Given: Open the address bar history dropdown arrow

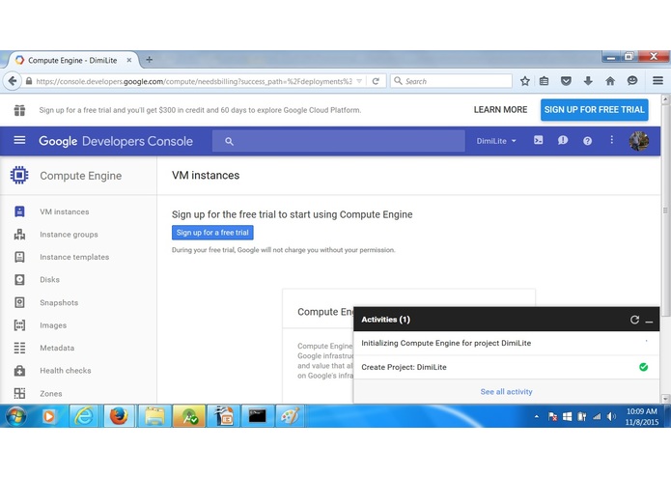Looking at the screenshot, I should tap(359, 81).
